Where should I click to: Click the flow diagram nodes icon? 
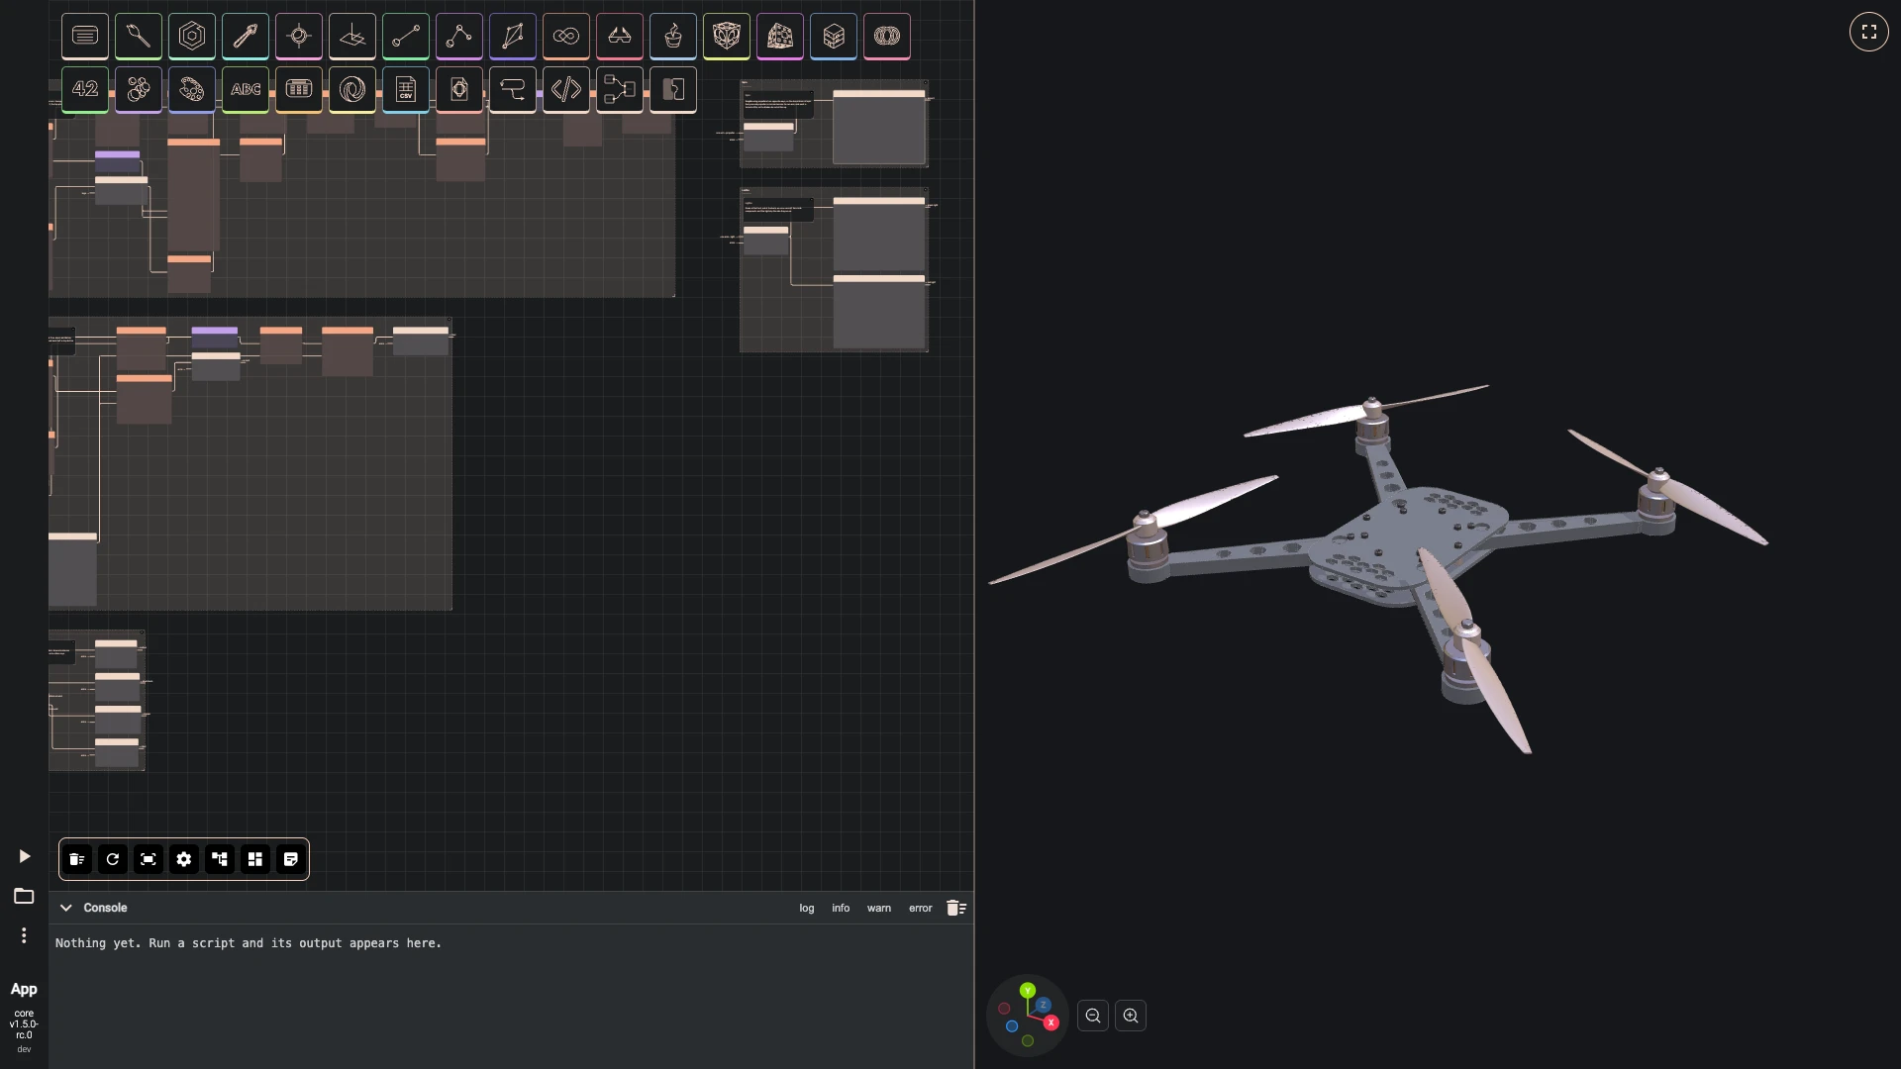click(x=620, y=89)
